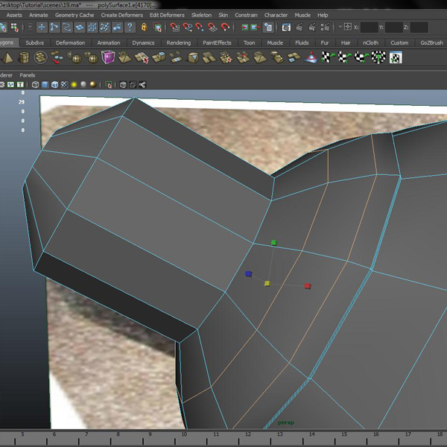This screenshot has width=447, height=447.
Task: Open the Panels menu in viewport
Action: pos(28,75)
